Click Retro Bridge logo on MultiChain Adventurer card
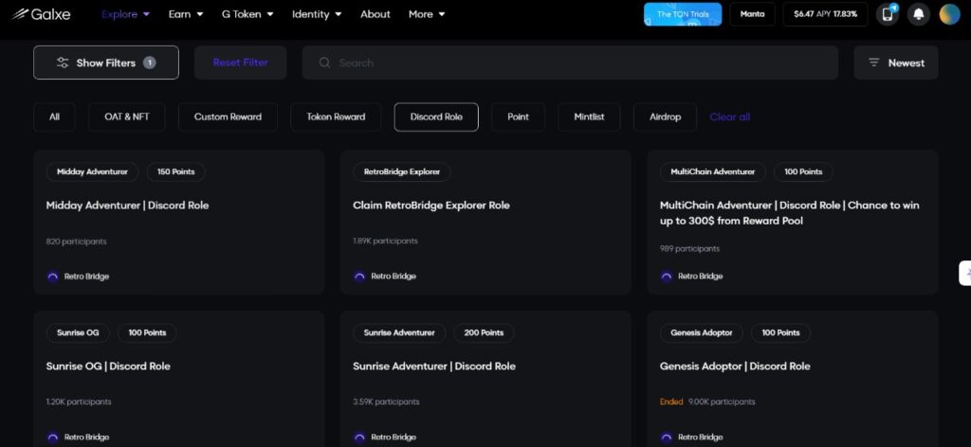The height and width of the screenshot is (447, 971). [667, 277]
